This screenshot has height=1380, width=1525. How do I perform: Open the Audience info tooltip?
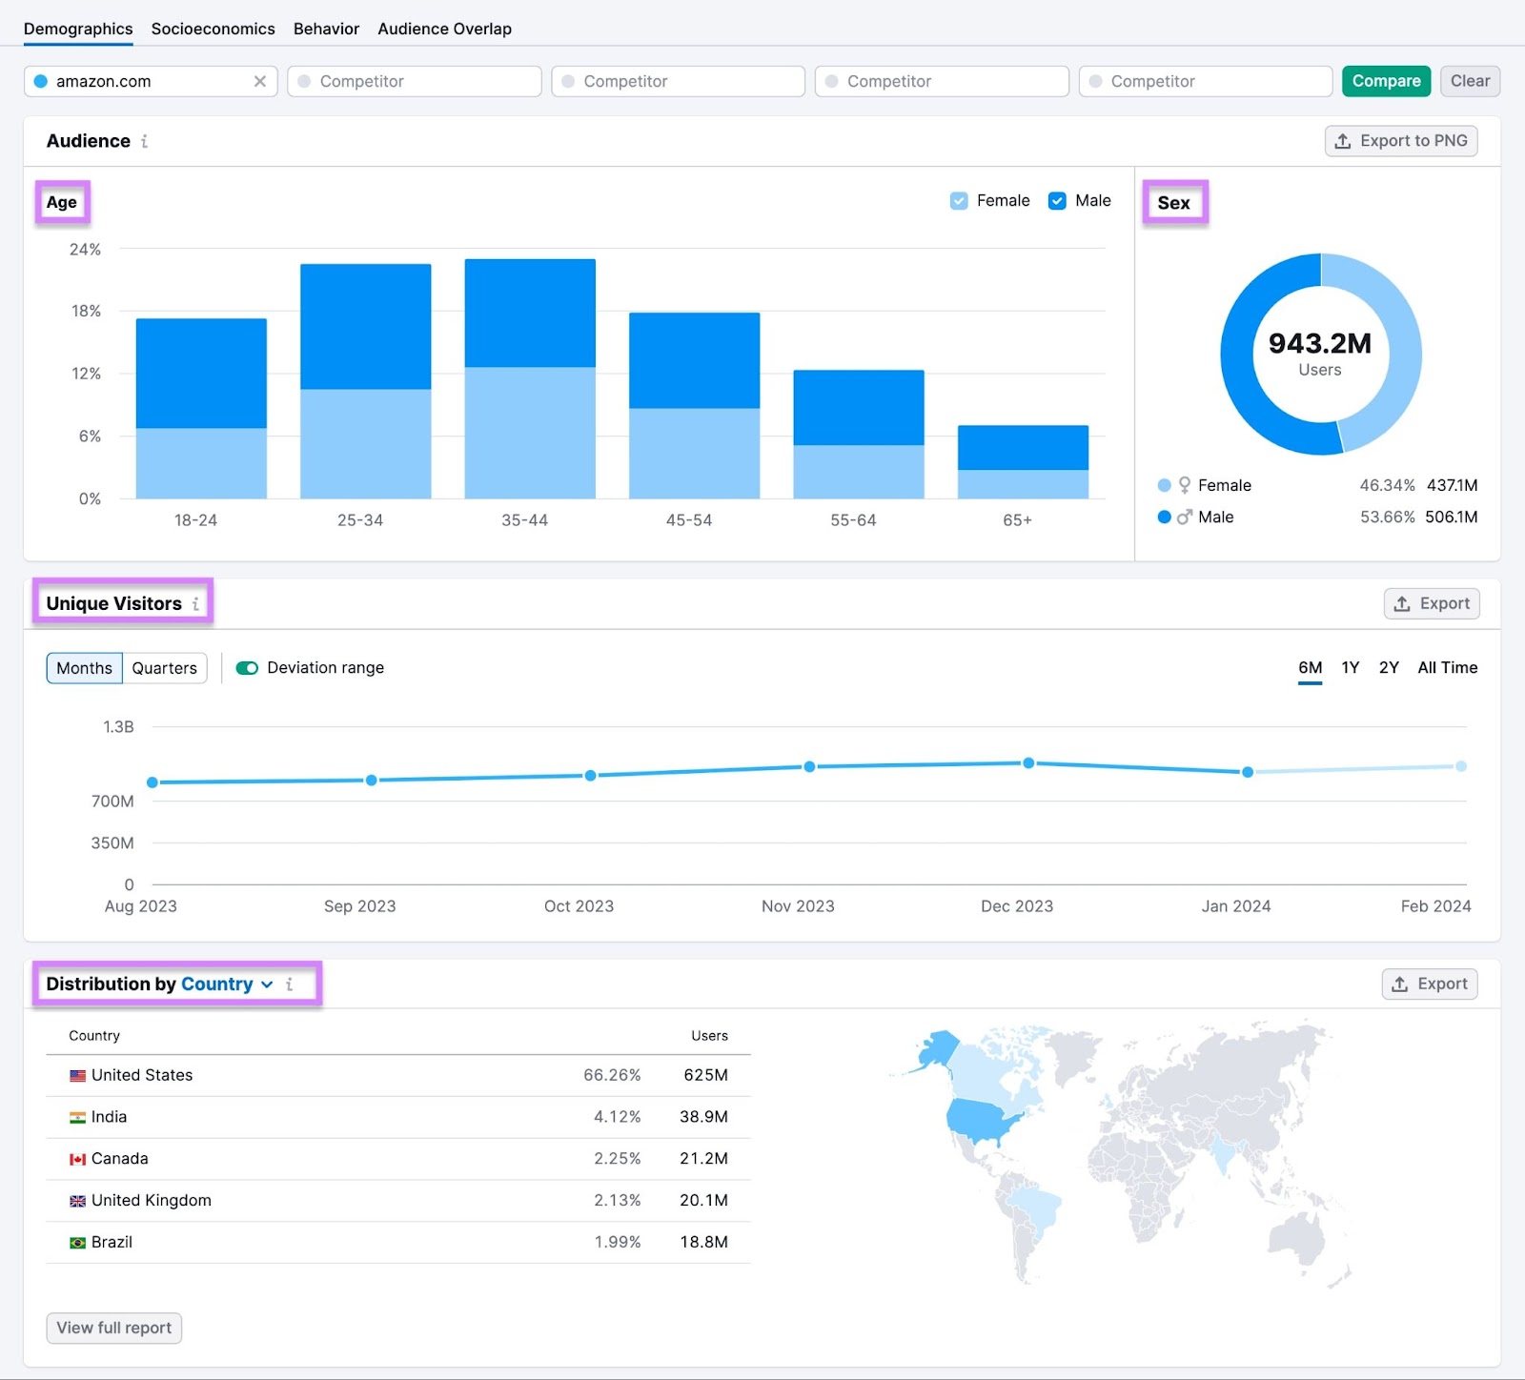144,141
